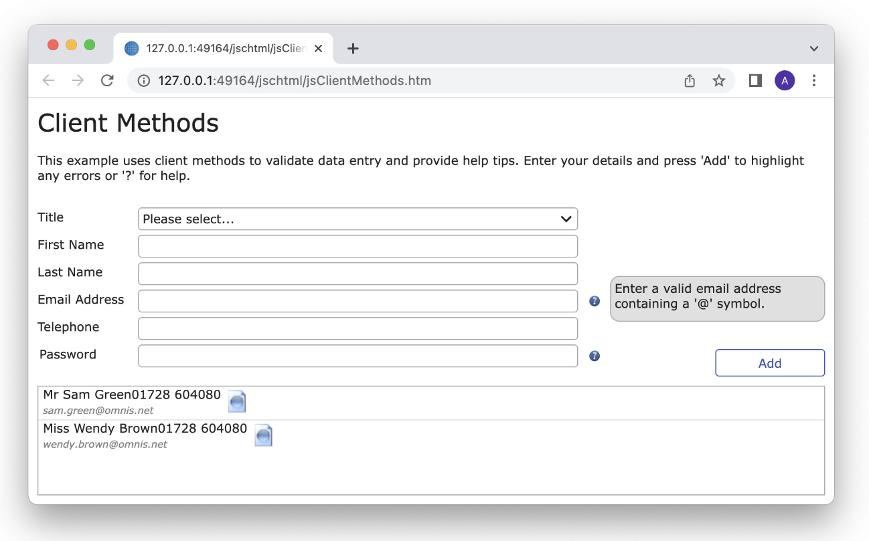Click the macOS green zoom button
This screenshot has height=541, width=869.
89,45
